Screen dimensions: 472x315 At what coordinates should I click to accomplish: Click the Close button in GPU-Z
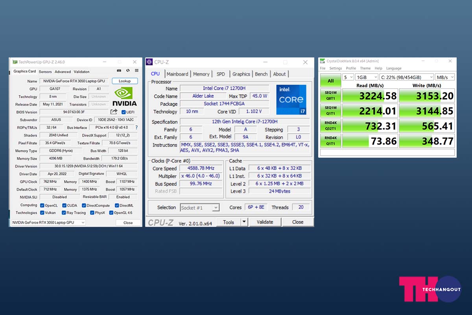point(128,223)
